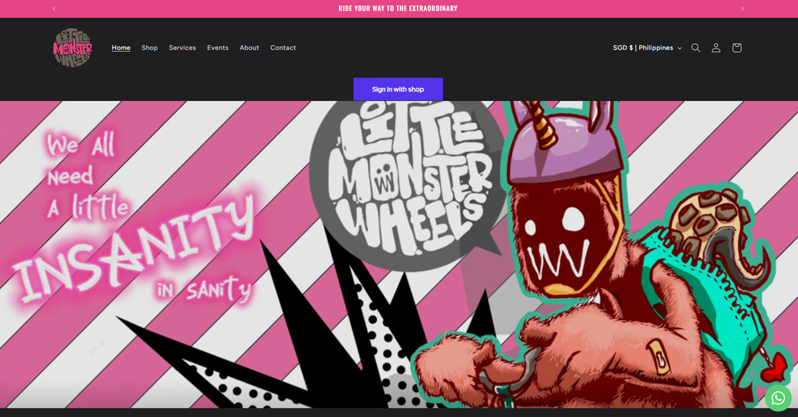Open the account login icon
798x417 pixels.
coord(716,48)
